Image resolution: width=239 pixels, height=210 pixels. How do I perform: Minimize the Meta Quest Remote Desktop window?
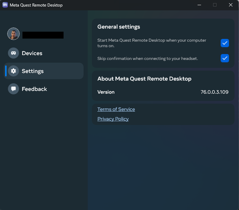[x=199, y=5]
